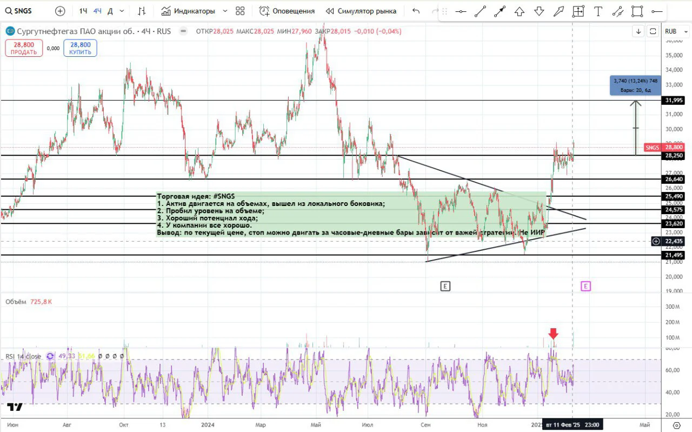Viewport: 692px width, 432px height.
Task: Select the Text drawing tool
Action: click(598, 11)
